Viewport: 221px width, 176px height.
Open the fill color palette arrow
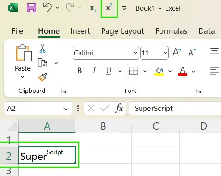point(170,71)
